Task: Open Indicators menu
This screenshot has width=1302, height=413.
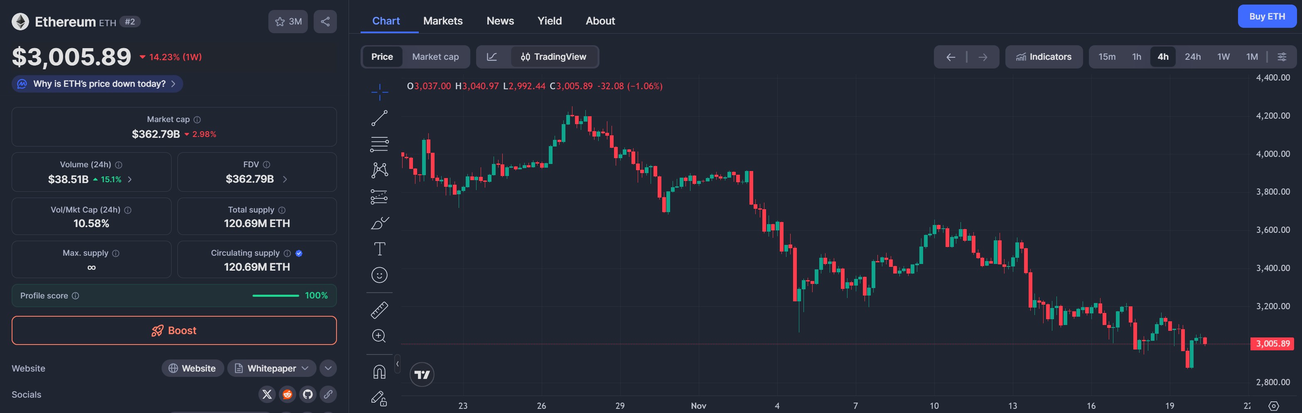Action: (1044, 56)
